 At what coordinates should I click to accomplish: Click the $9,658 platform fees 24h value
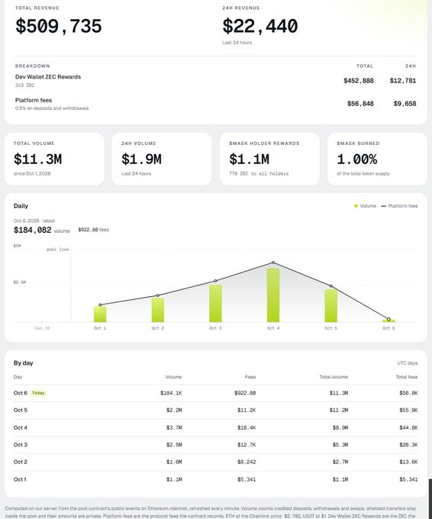point(405,104)
